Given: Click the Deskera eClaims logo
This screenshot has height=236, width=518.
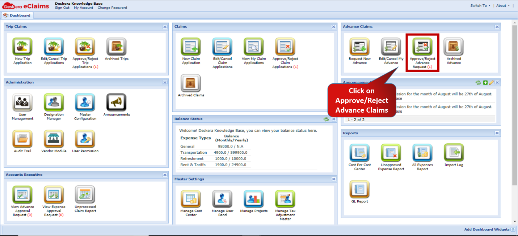Looking at the screenshot, I should tap(25, 6).
